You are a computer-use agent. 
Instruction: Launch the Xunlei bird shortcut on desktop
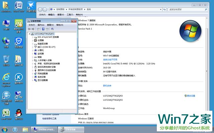click(x=31, y=7)
